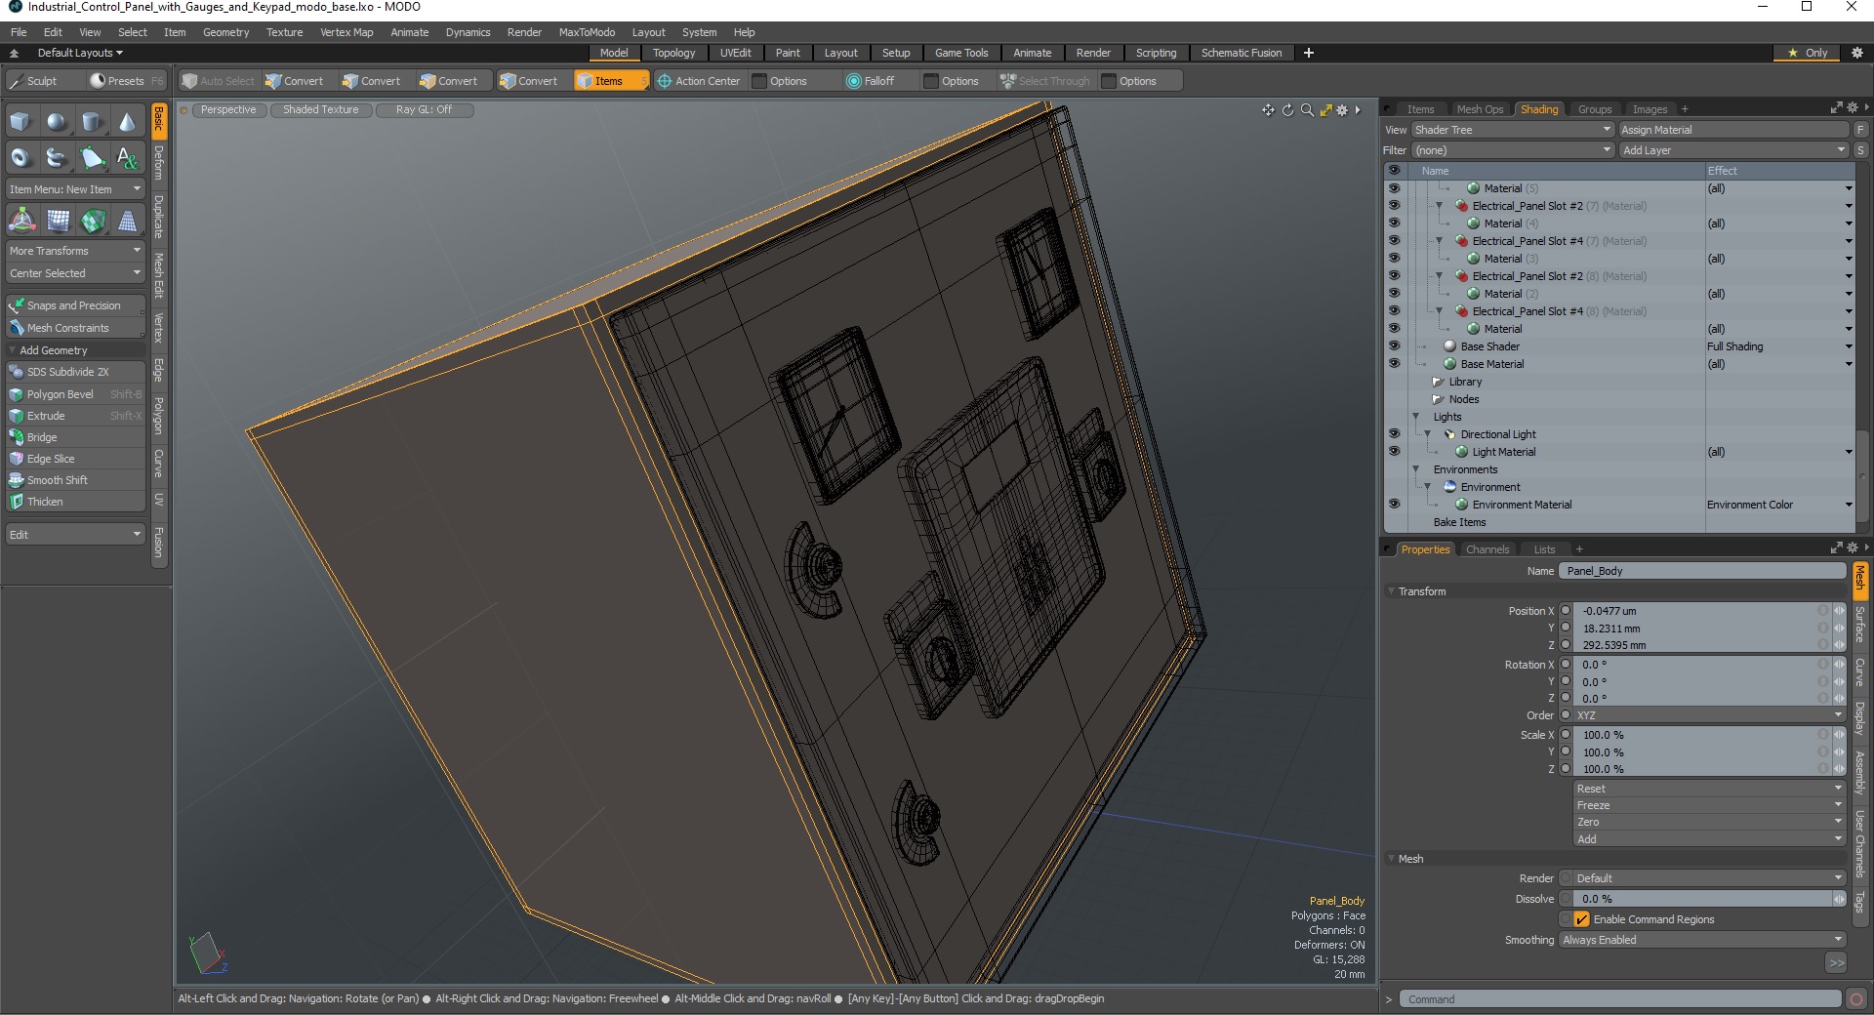Click the viewport zoom magnifier icon
This screenshot has width=1874, height=1015.
click(1307, 110)
